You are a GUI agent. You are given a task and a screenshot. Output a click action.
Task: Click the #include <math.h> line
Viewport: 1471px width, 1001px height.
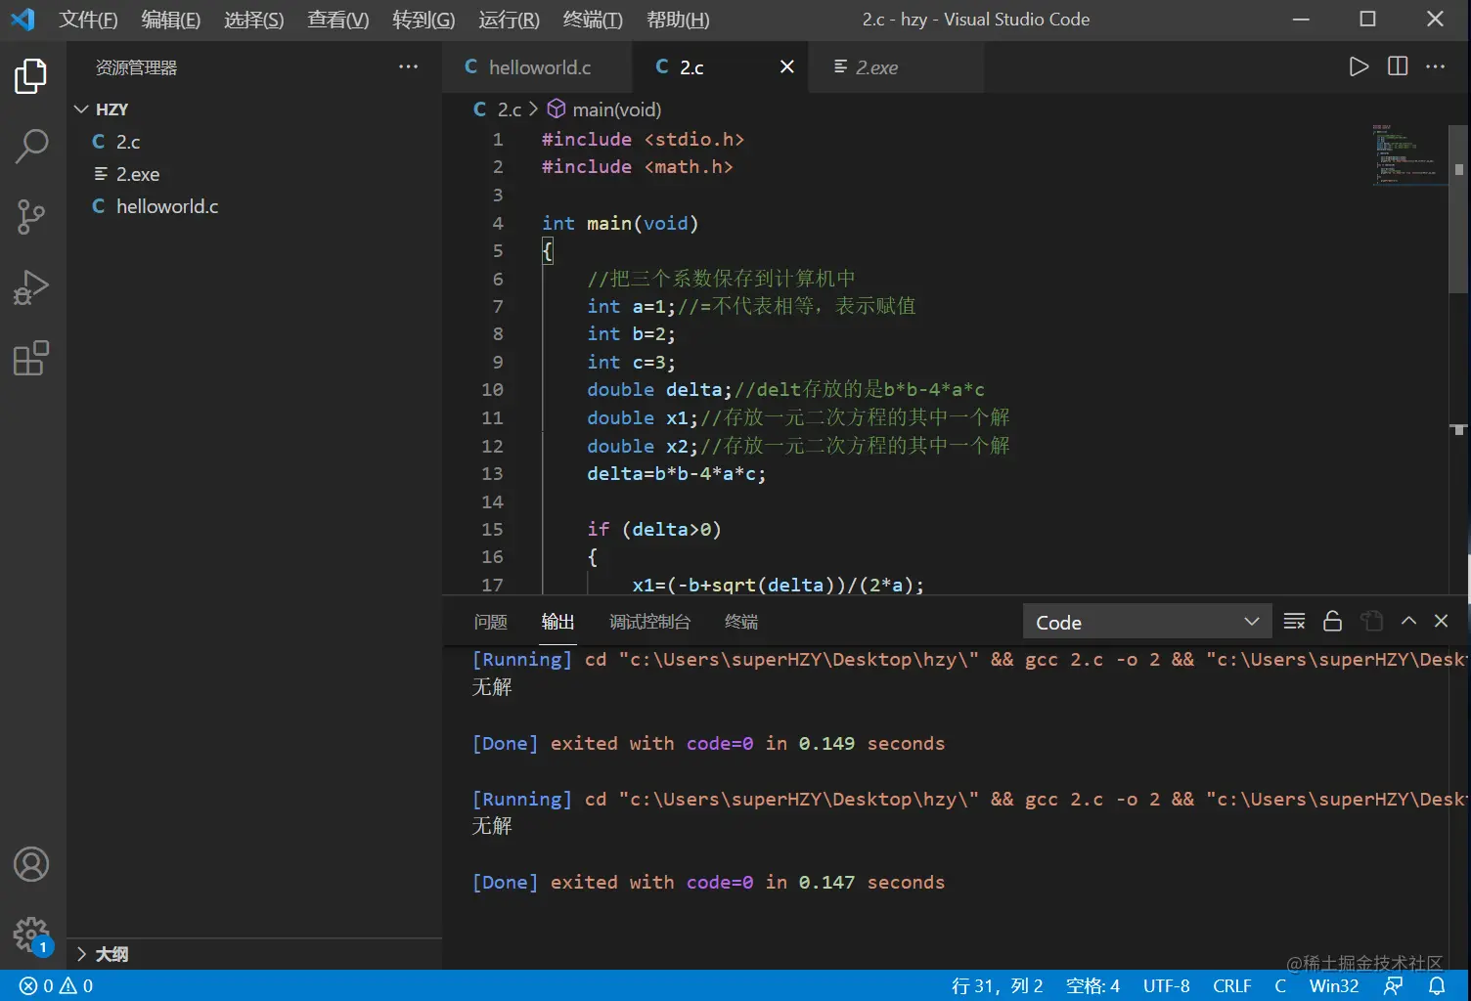pyautogui.click(x=638, y=166)
